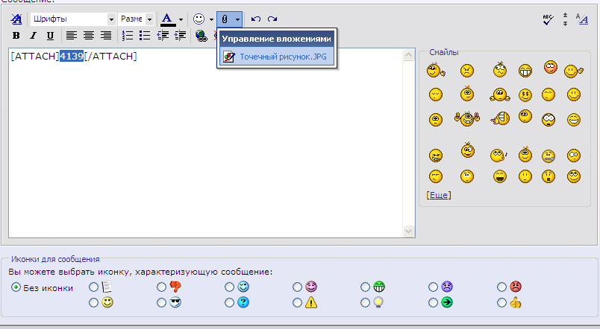Image resolution: width=600 pixels, height=329 pixels.
Task: Click the 'Еще' more smilies link
Action: point(438,195)
